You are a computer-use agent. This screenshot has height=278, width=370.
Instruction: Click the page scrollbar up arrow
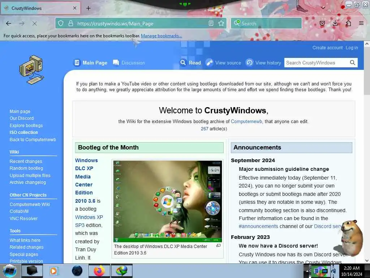click(x=367, y=44)
